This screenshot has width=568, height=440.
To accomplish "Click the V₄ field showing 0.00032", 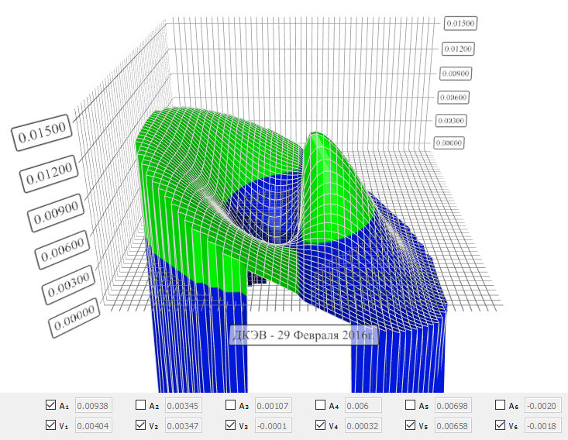I will click(363, 425).
